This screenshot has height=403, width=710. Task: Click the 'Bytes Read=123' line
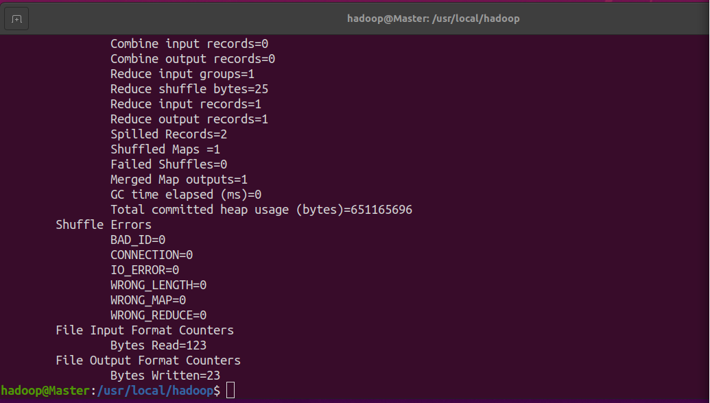[x=158, y=345]
